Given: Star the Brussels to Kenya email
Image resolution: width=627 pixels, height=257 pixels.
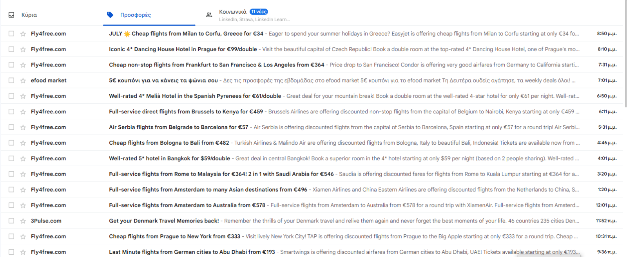Looking at the screenshot, I should tap(23, 112).
